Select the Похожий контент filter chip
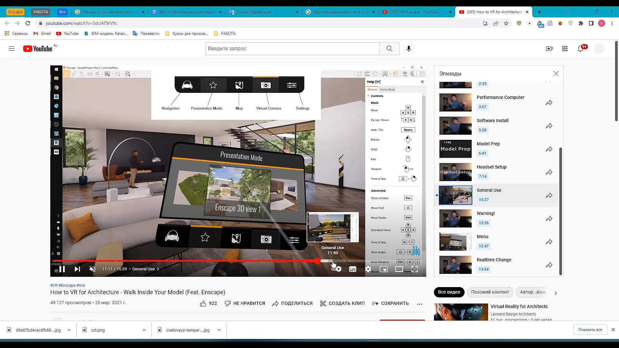This screenshot has width=619, height=348. (x=490, y=292)
